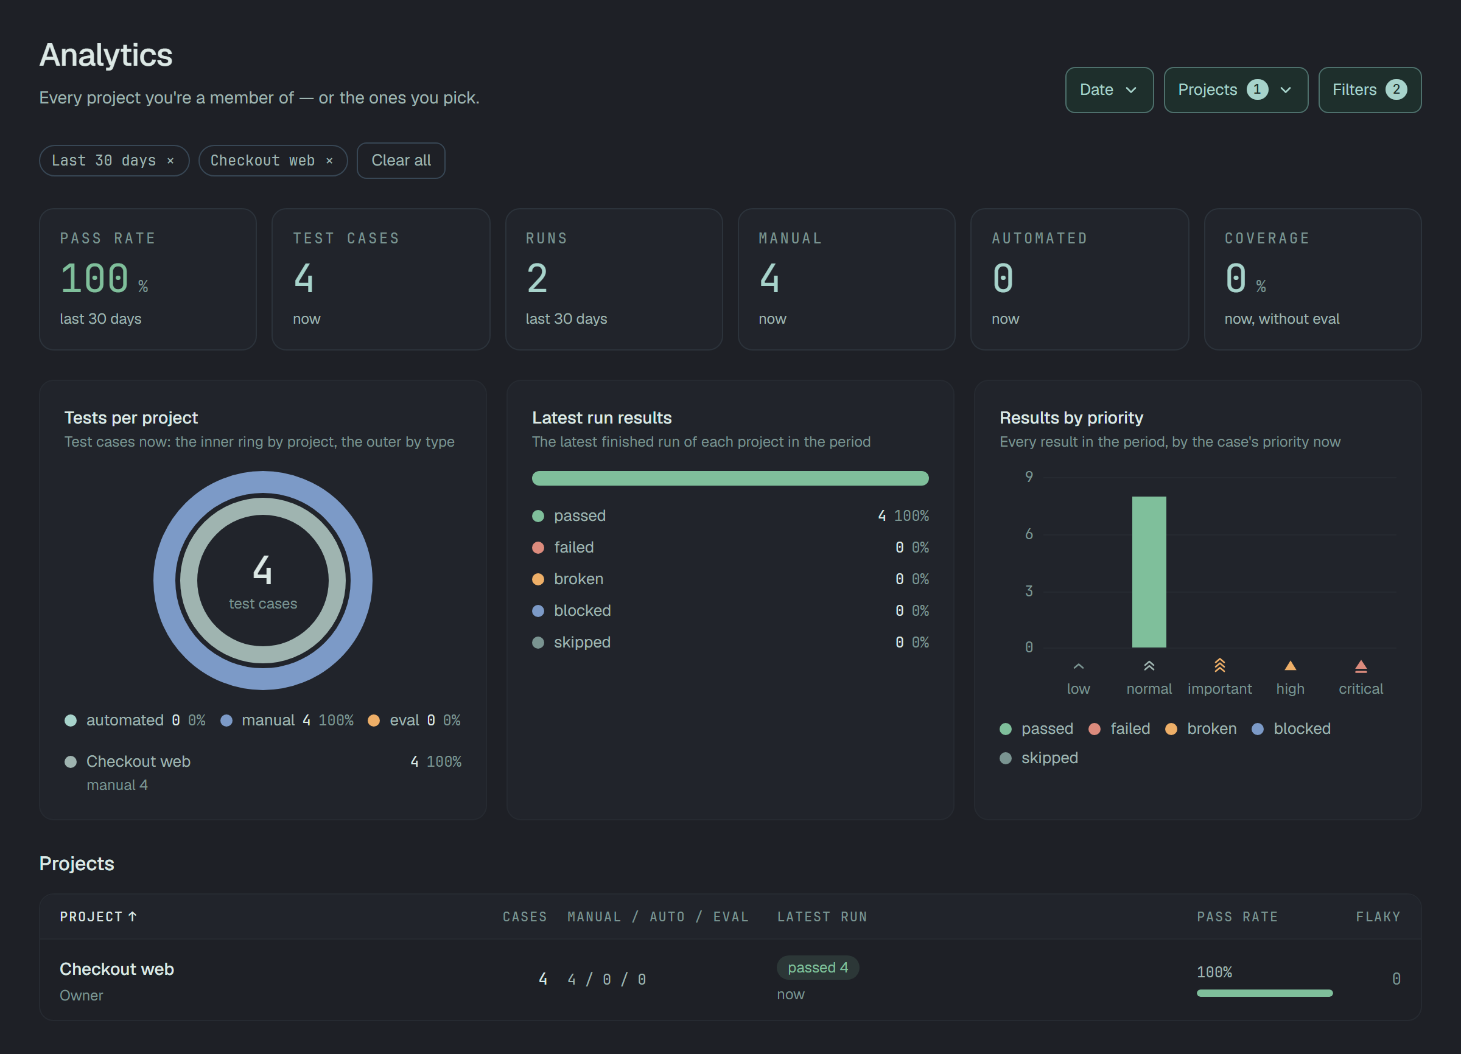This screenshot has height=1054, width=1461.
Task: Sort by the PROJECT column header
Action: coord(98,916)
